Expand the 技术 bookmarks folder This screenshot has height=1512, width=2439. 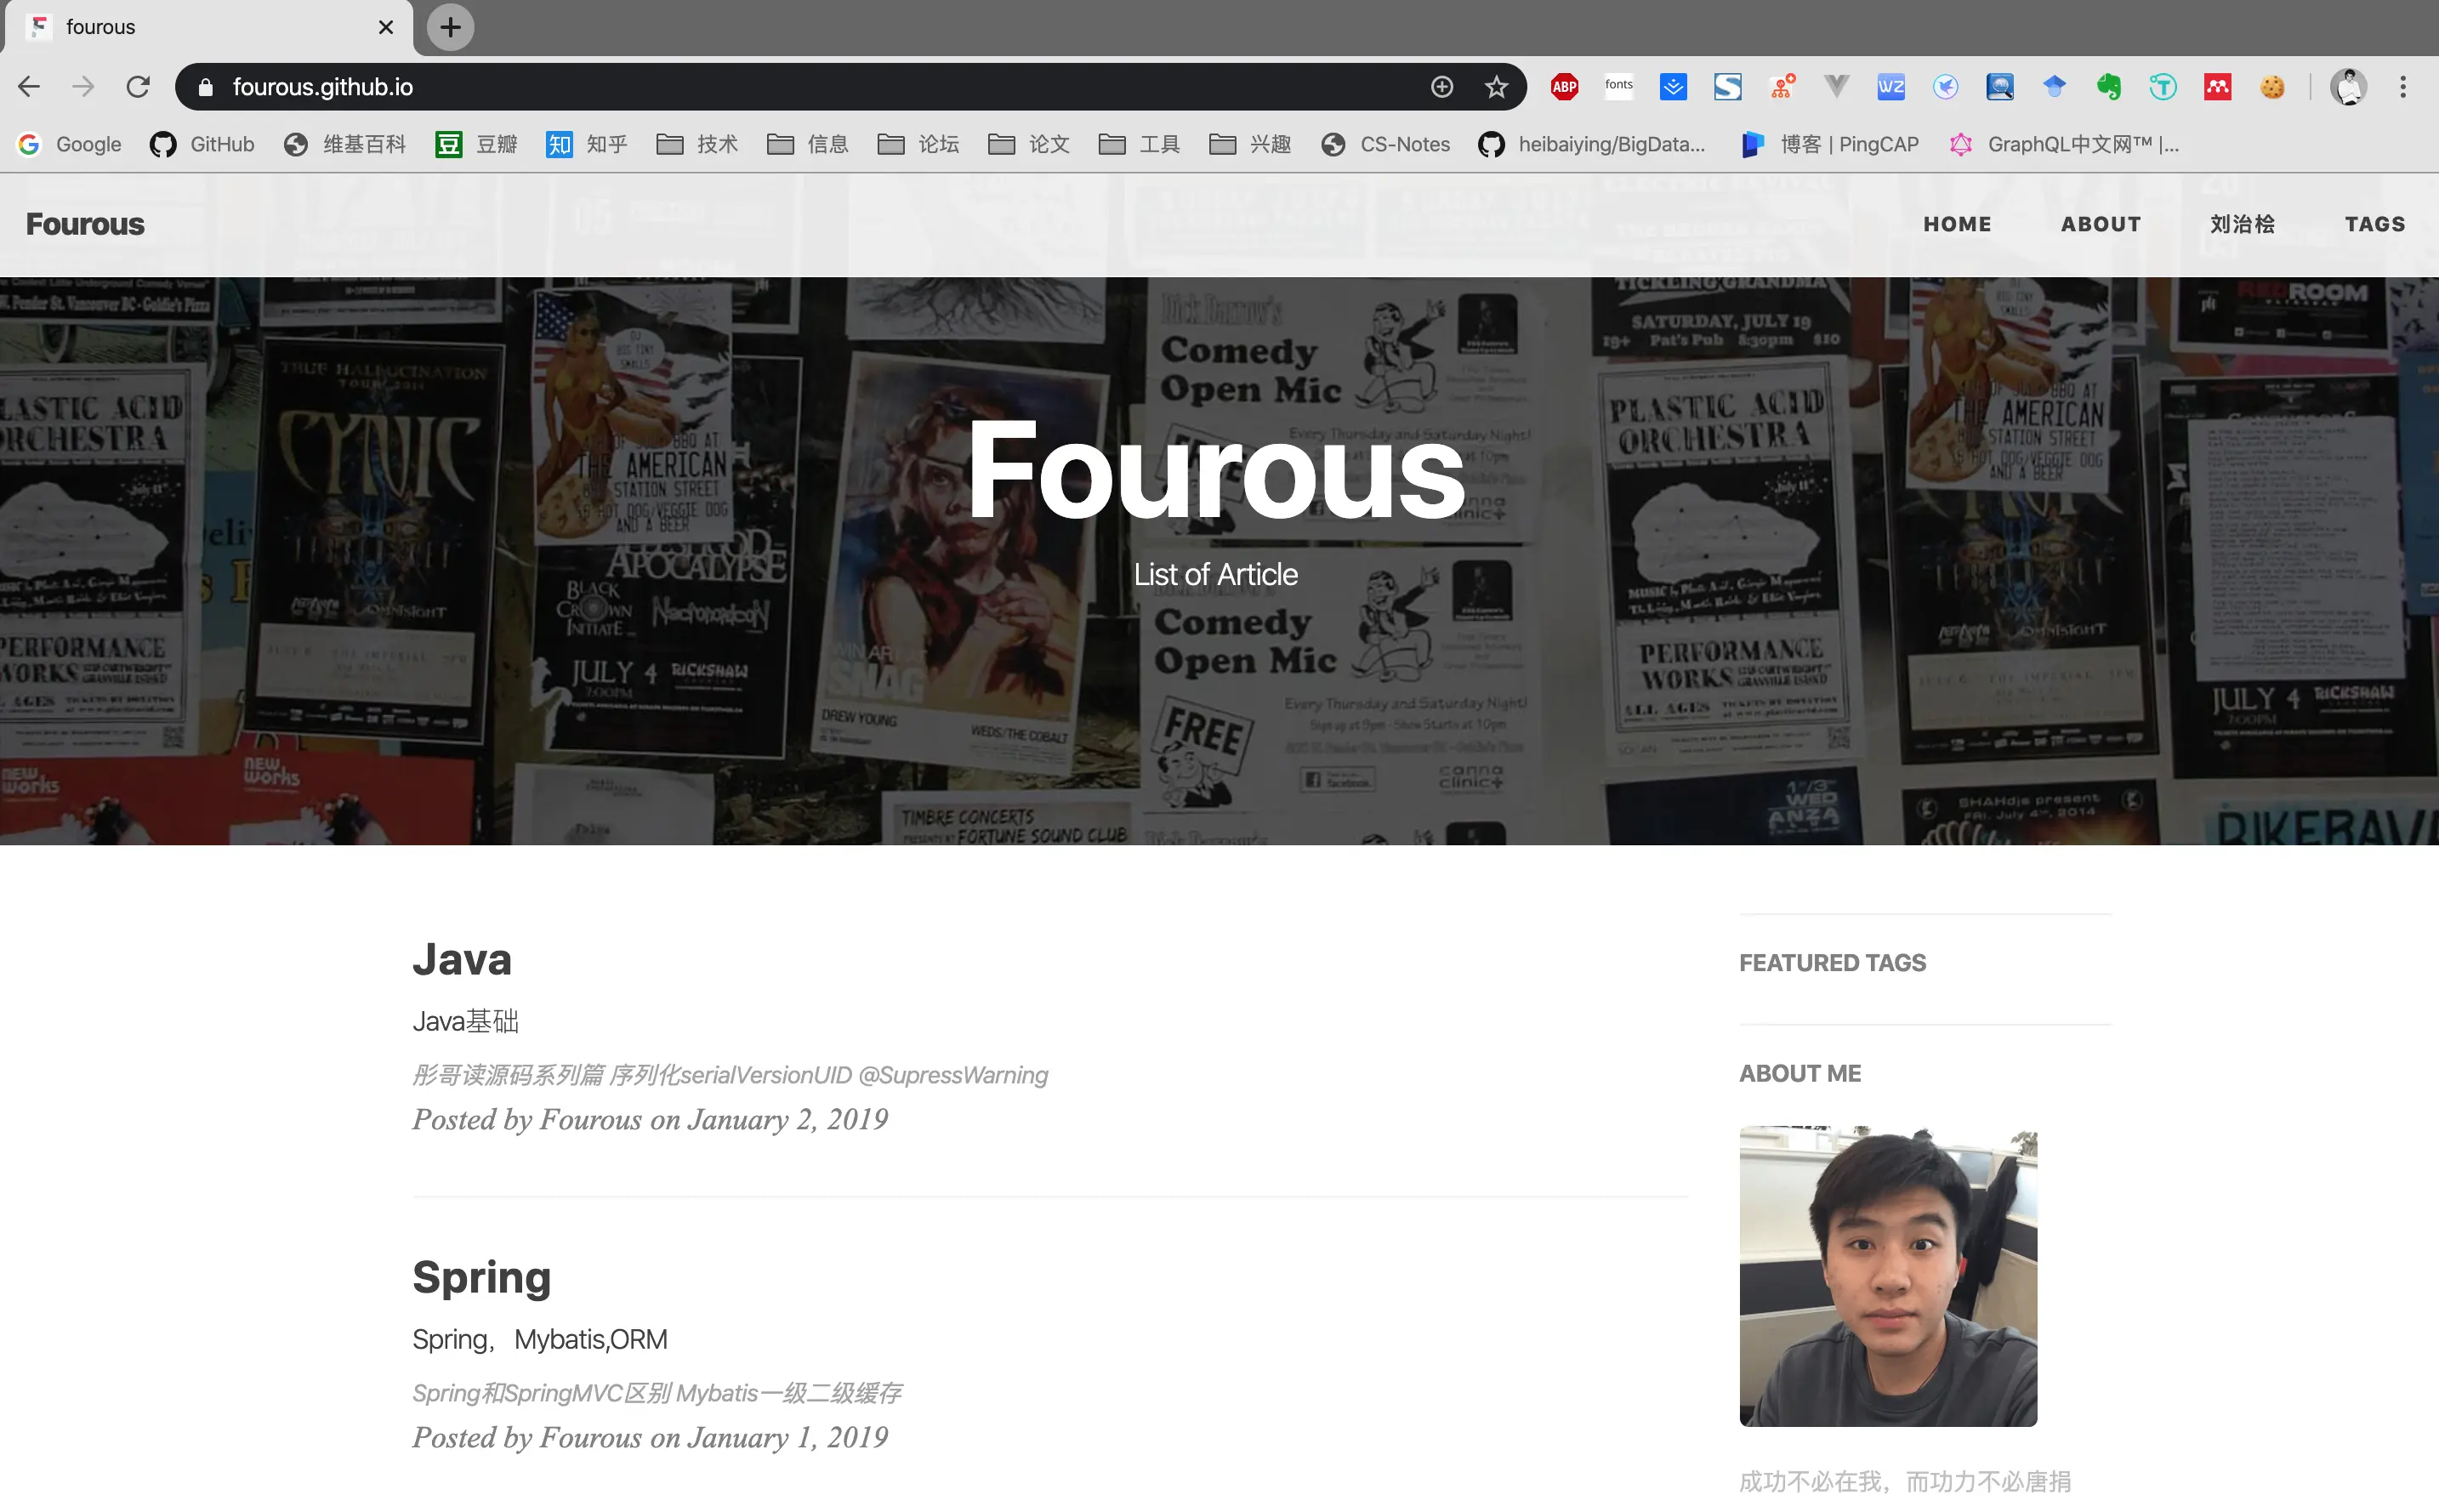[x=697, y=144]
